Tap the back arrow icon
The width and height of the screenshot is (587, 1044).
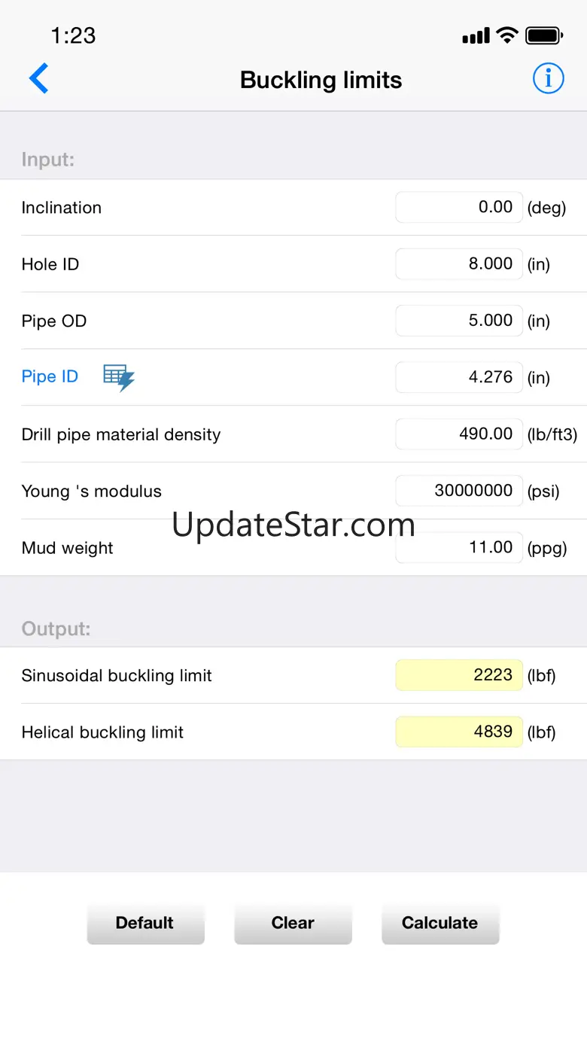pyautogui.click(x=39, y=79)
